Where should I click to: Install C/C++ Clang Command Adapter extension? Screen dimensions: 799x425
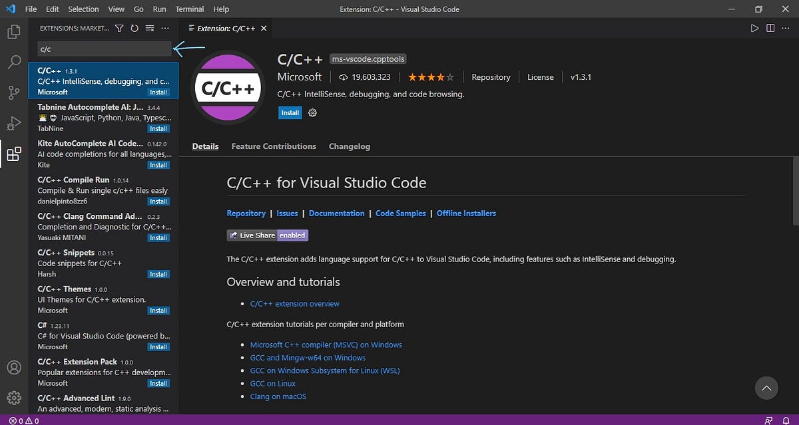point(158,238)
